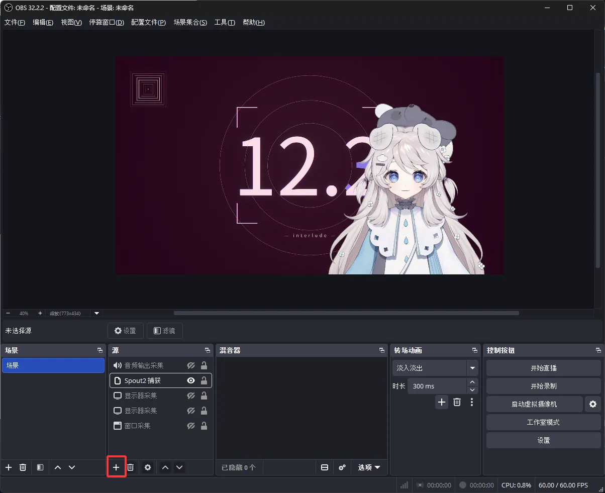
Task: Click the preview horizontal scrollbar
Action: pyautogui.click(x=346, y=313)
